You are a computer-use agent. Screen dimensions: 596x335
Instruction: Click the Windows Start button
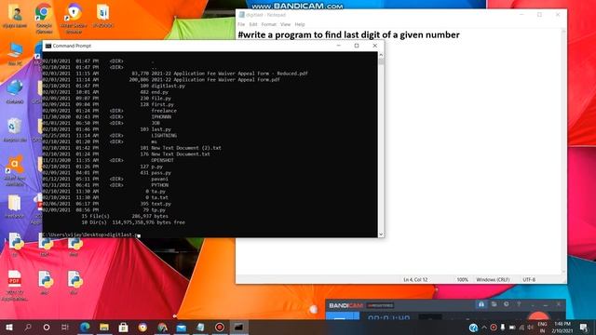pyautogui.click(x=8, y=327)
